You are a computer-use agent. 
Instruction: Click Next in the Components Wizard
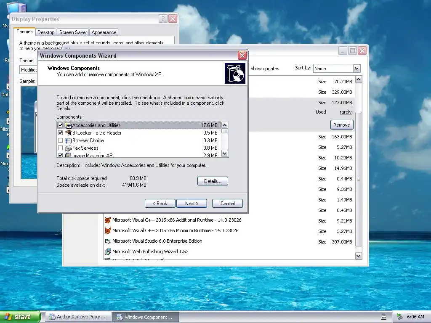coord(192,204)
